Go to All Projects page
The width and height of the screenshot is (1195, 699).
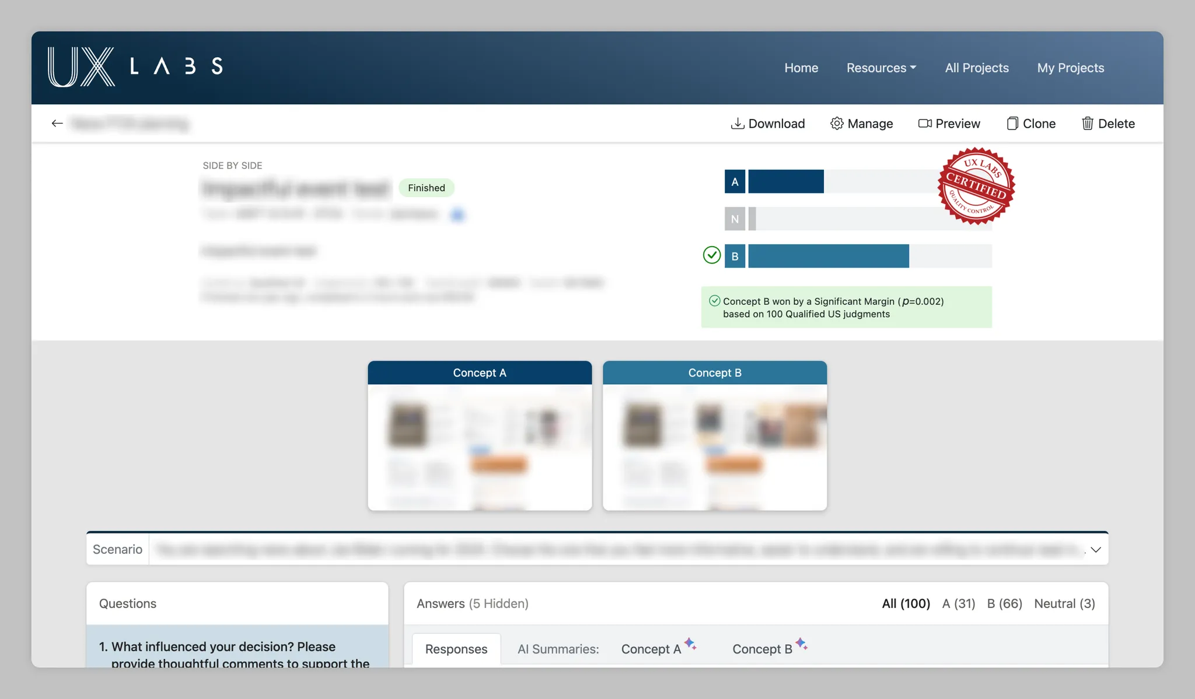coord(976,68)
